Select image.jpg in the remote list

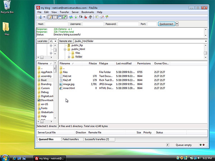[68, 84]
